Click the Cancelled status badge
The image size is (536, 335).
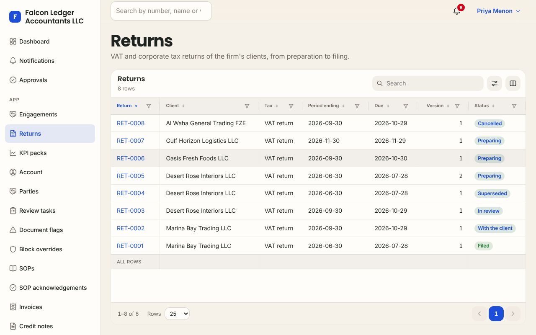[x=490, y=124]
